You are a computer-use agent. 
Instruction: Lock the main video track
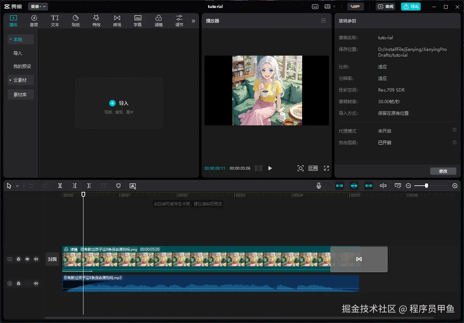pyautogui.click(x=19, y=259)
